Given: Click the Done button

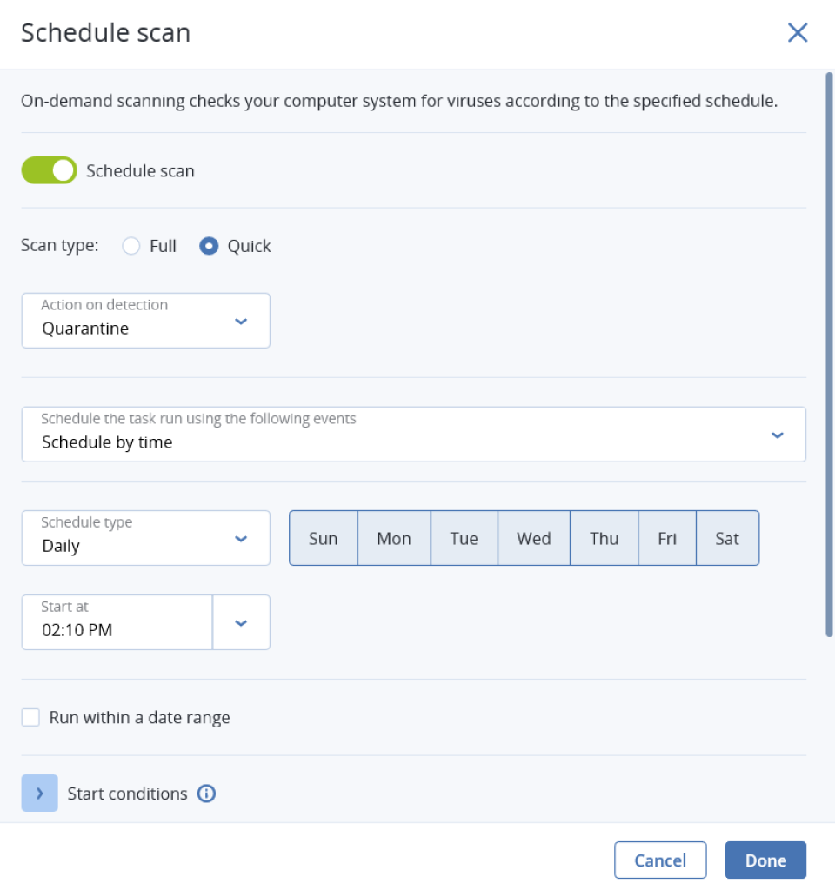Looking at the screenshot, I should pyautogui.click(x=765, y=860).
